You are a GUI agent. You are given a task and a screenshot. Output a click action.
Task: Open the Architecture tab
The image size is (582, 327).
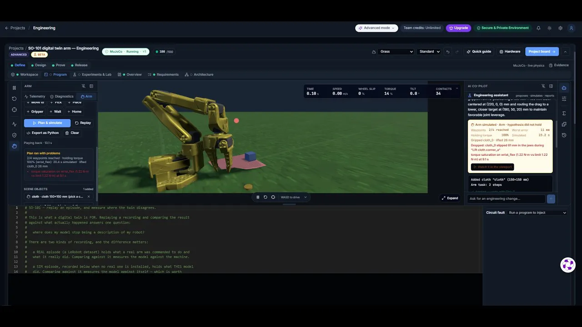199,74
